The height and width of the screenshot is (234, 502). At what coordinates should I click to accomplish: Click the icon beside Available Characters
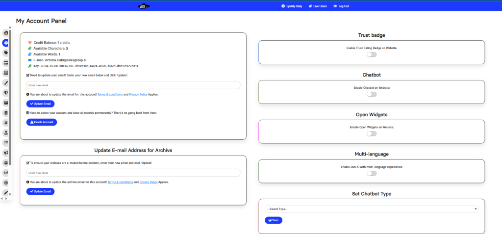click(x=30, y=49)
